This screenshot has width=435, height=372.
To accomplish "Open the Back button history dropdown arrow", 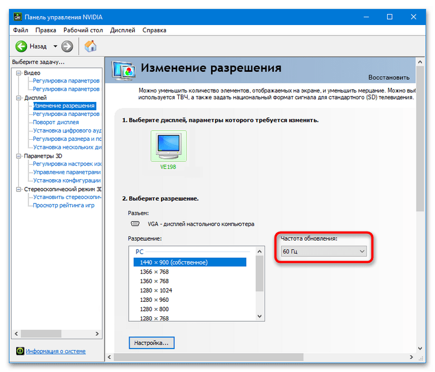I will [x=55, y=46].
